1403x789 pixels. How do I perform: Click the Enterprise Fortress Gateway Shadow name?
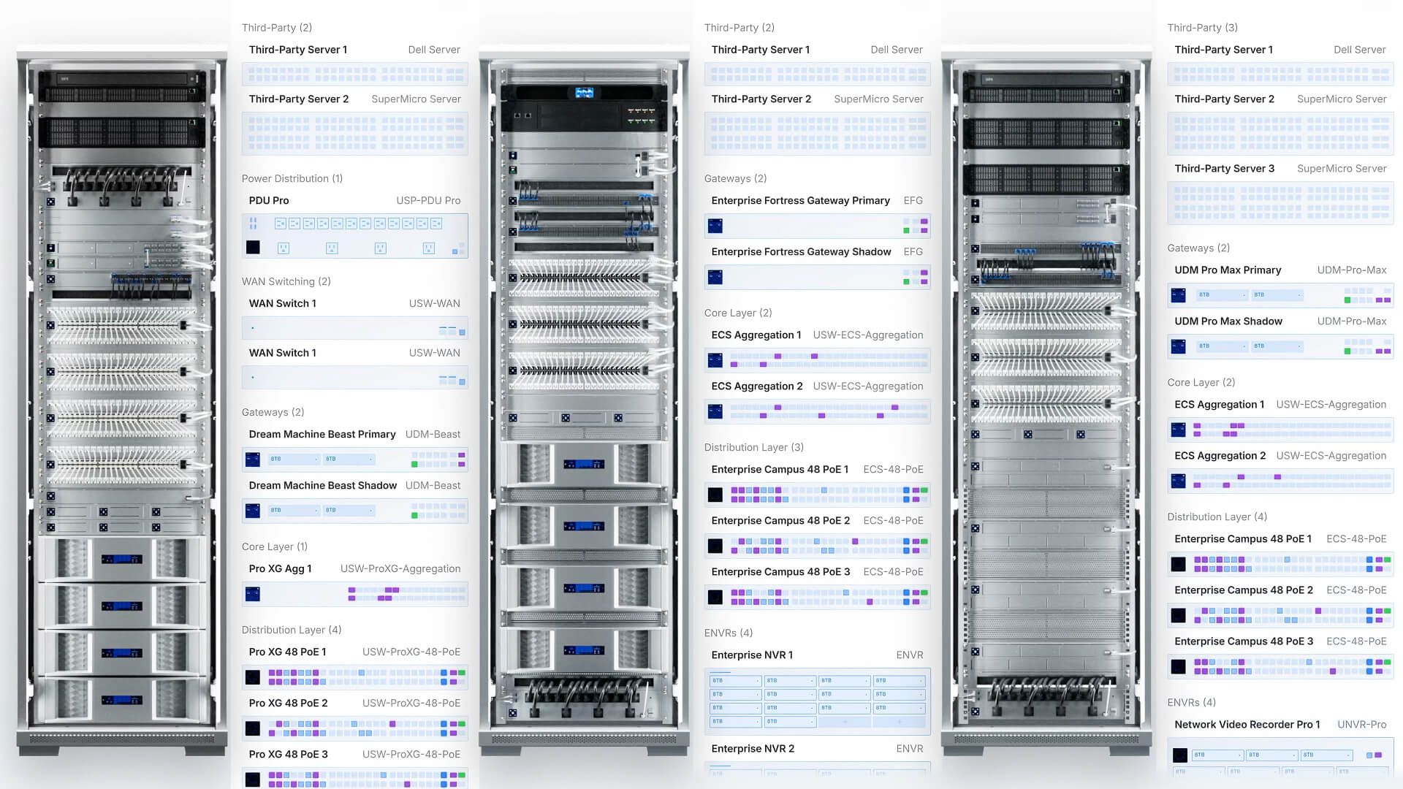pos(802,251)
